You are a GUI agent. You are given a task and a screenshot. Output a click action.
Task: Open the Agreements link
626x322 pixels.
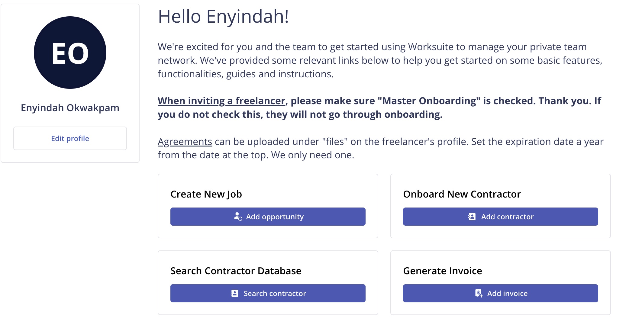[185, 142]
